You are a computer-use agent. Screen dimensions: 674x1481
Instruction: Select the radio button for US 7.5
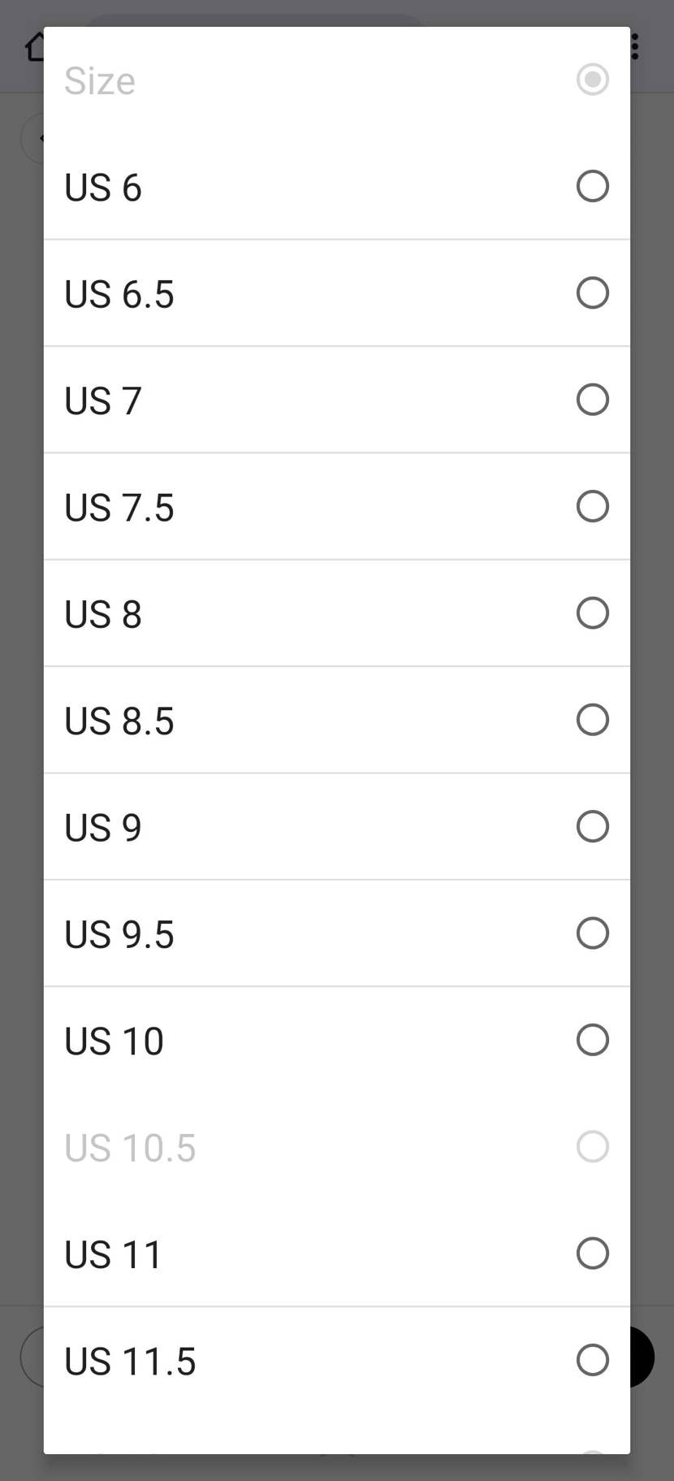pos(592,506)
